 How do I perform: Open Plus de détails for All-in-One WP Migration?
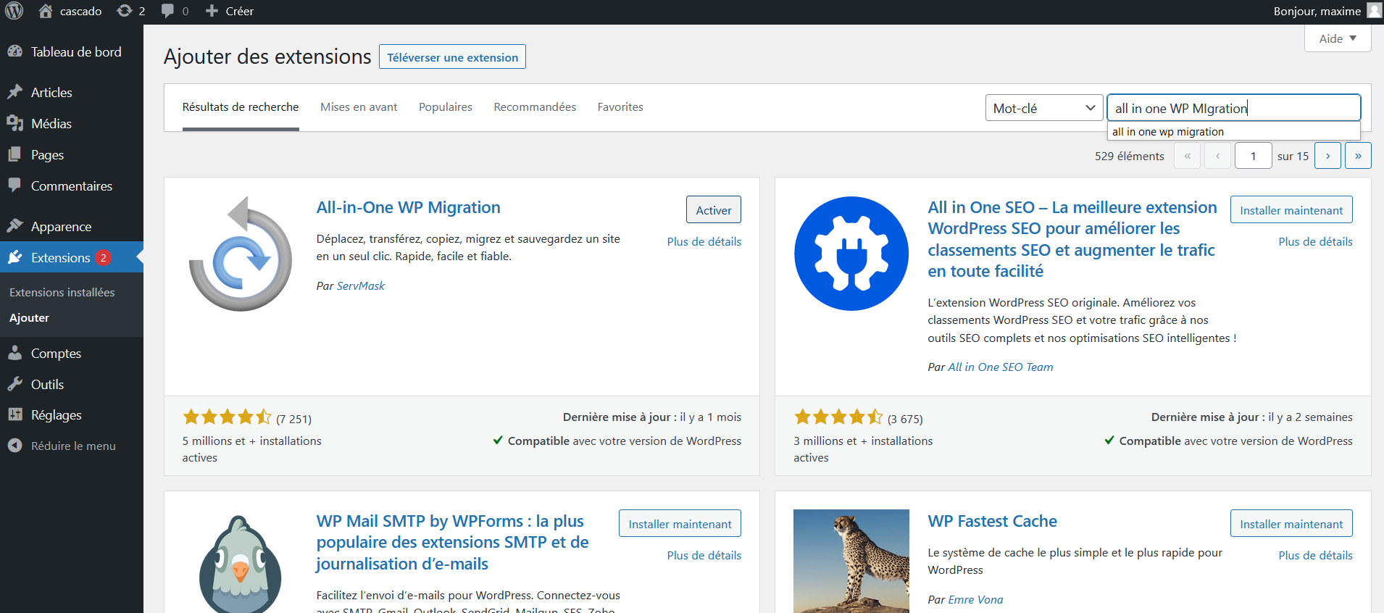tap(704, 241)
